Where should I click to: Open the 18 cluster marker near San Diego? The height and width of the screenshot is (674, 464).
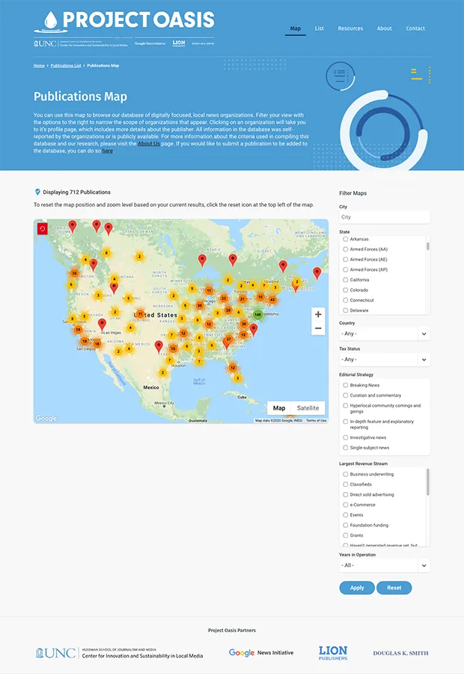pyautogui.click(x=97, y=344)
